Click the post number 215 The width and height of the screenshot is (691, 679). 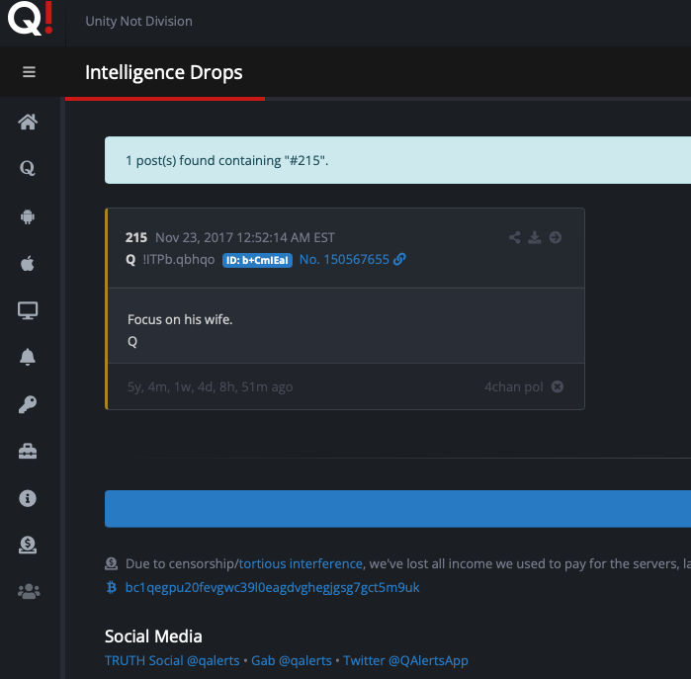coord(136,237)
